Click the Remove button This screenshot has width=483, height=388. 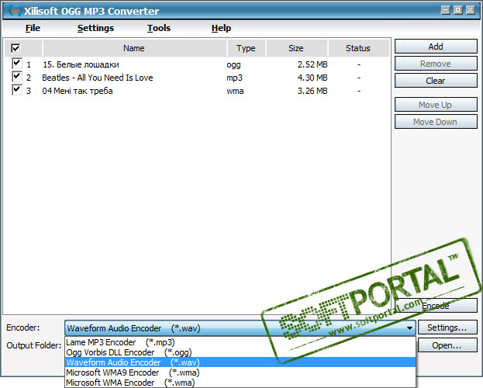[436, 64]
